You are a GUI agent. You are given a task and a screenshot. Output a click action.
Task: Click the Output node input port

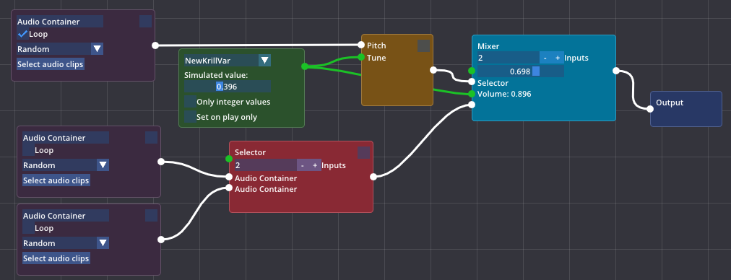click(x=650, y=108)
